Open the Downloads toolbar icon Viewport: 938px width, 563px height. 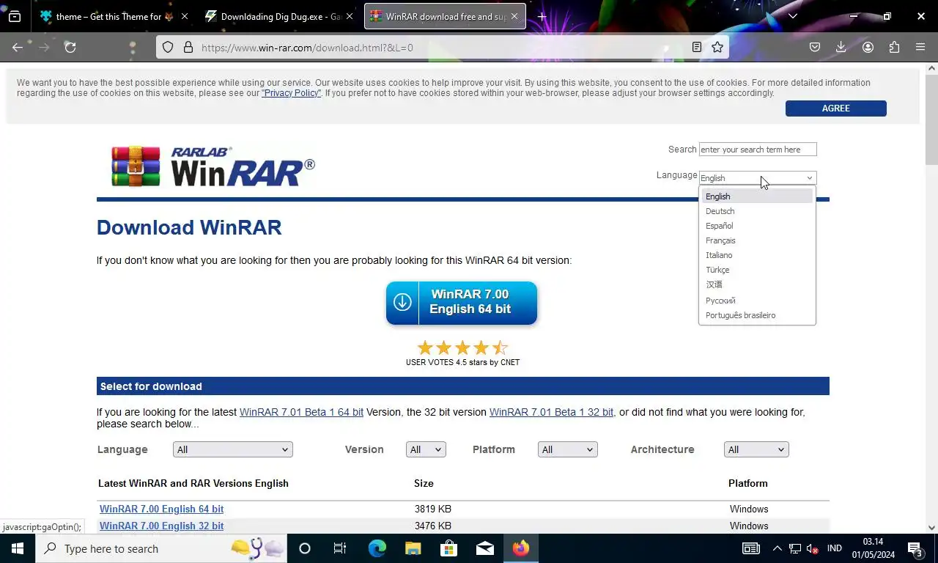point(841,47)
